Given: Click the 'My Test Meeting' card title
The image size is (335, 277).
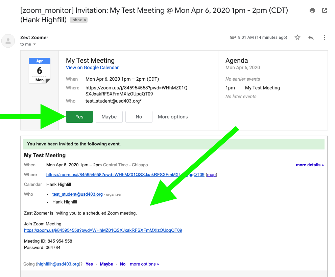Looking at the screenshot, I should pos(90,60).
